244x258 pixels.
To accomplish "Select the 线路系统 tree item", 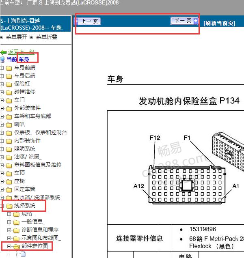I will coord(25,205).
